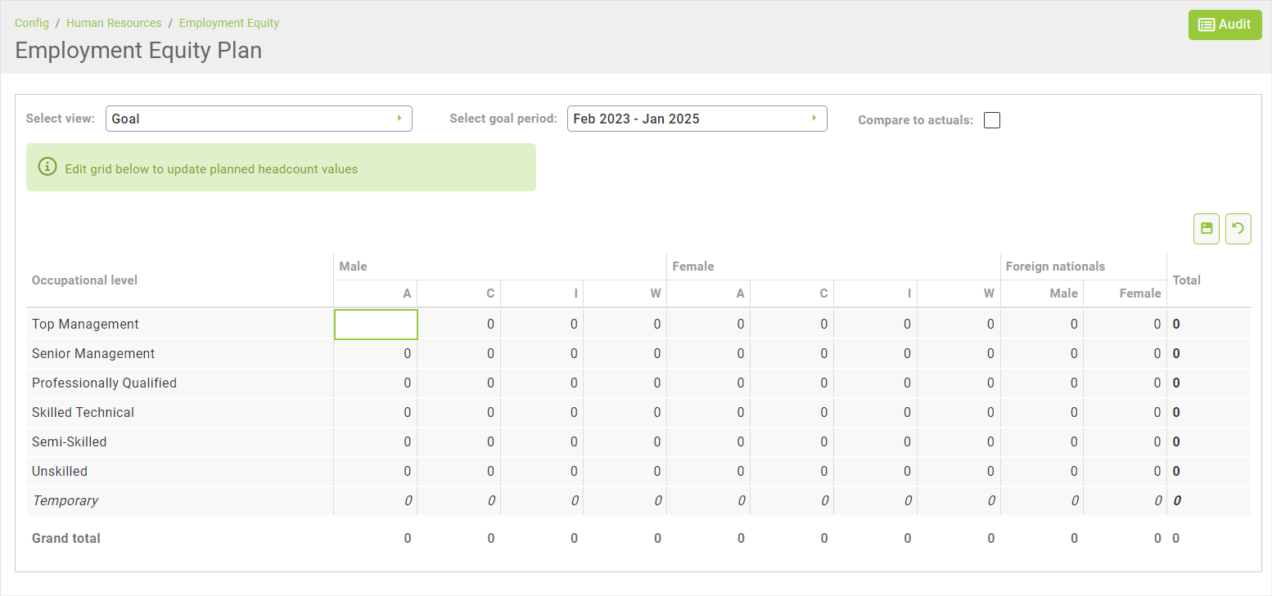Click the info icon in green banner
Screen dimensions: 1272x596
click(x=47, y=168)
